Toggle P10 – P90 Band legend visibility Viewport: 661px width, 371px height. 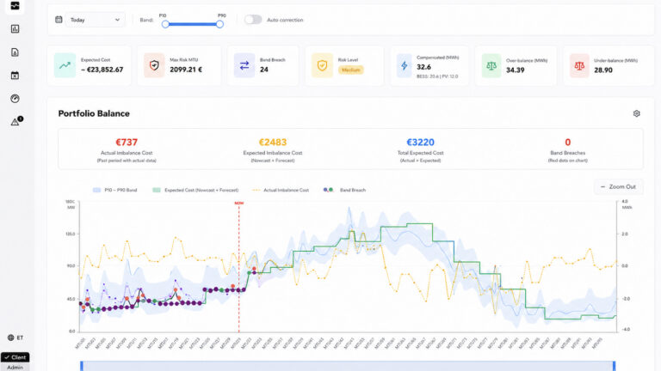click(x=115, y=190)
